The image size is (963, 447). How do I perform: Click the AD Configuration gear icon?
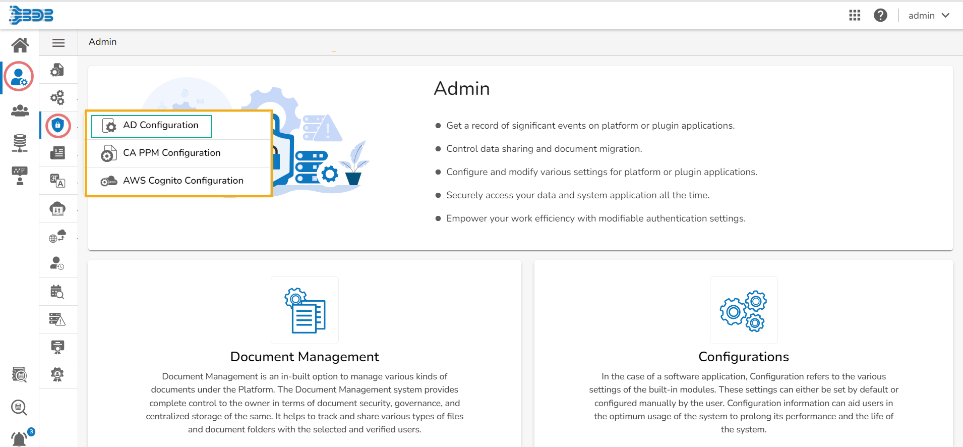click(109, 126)
